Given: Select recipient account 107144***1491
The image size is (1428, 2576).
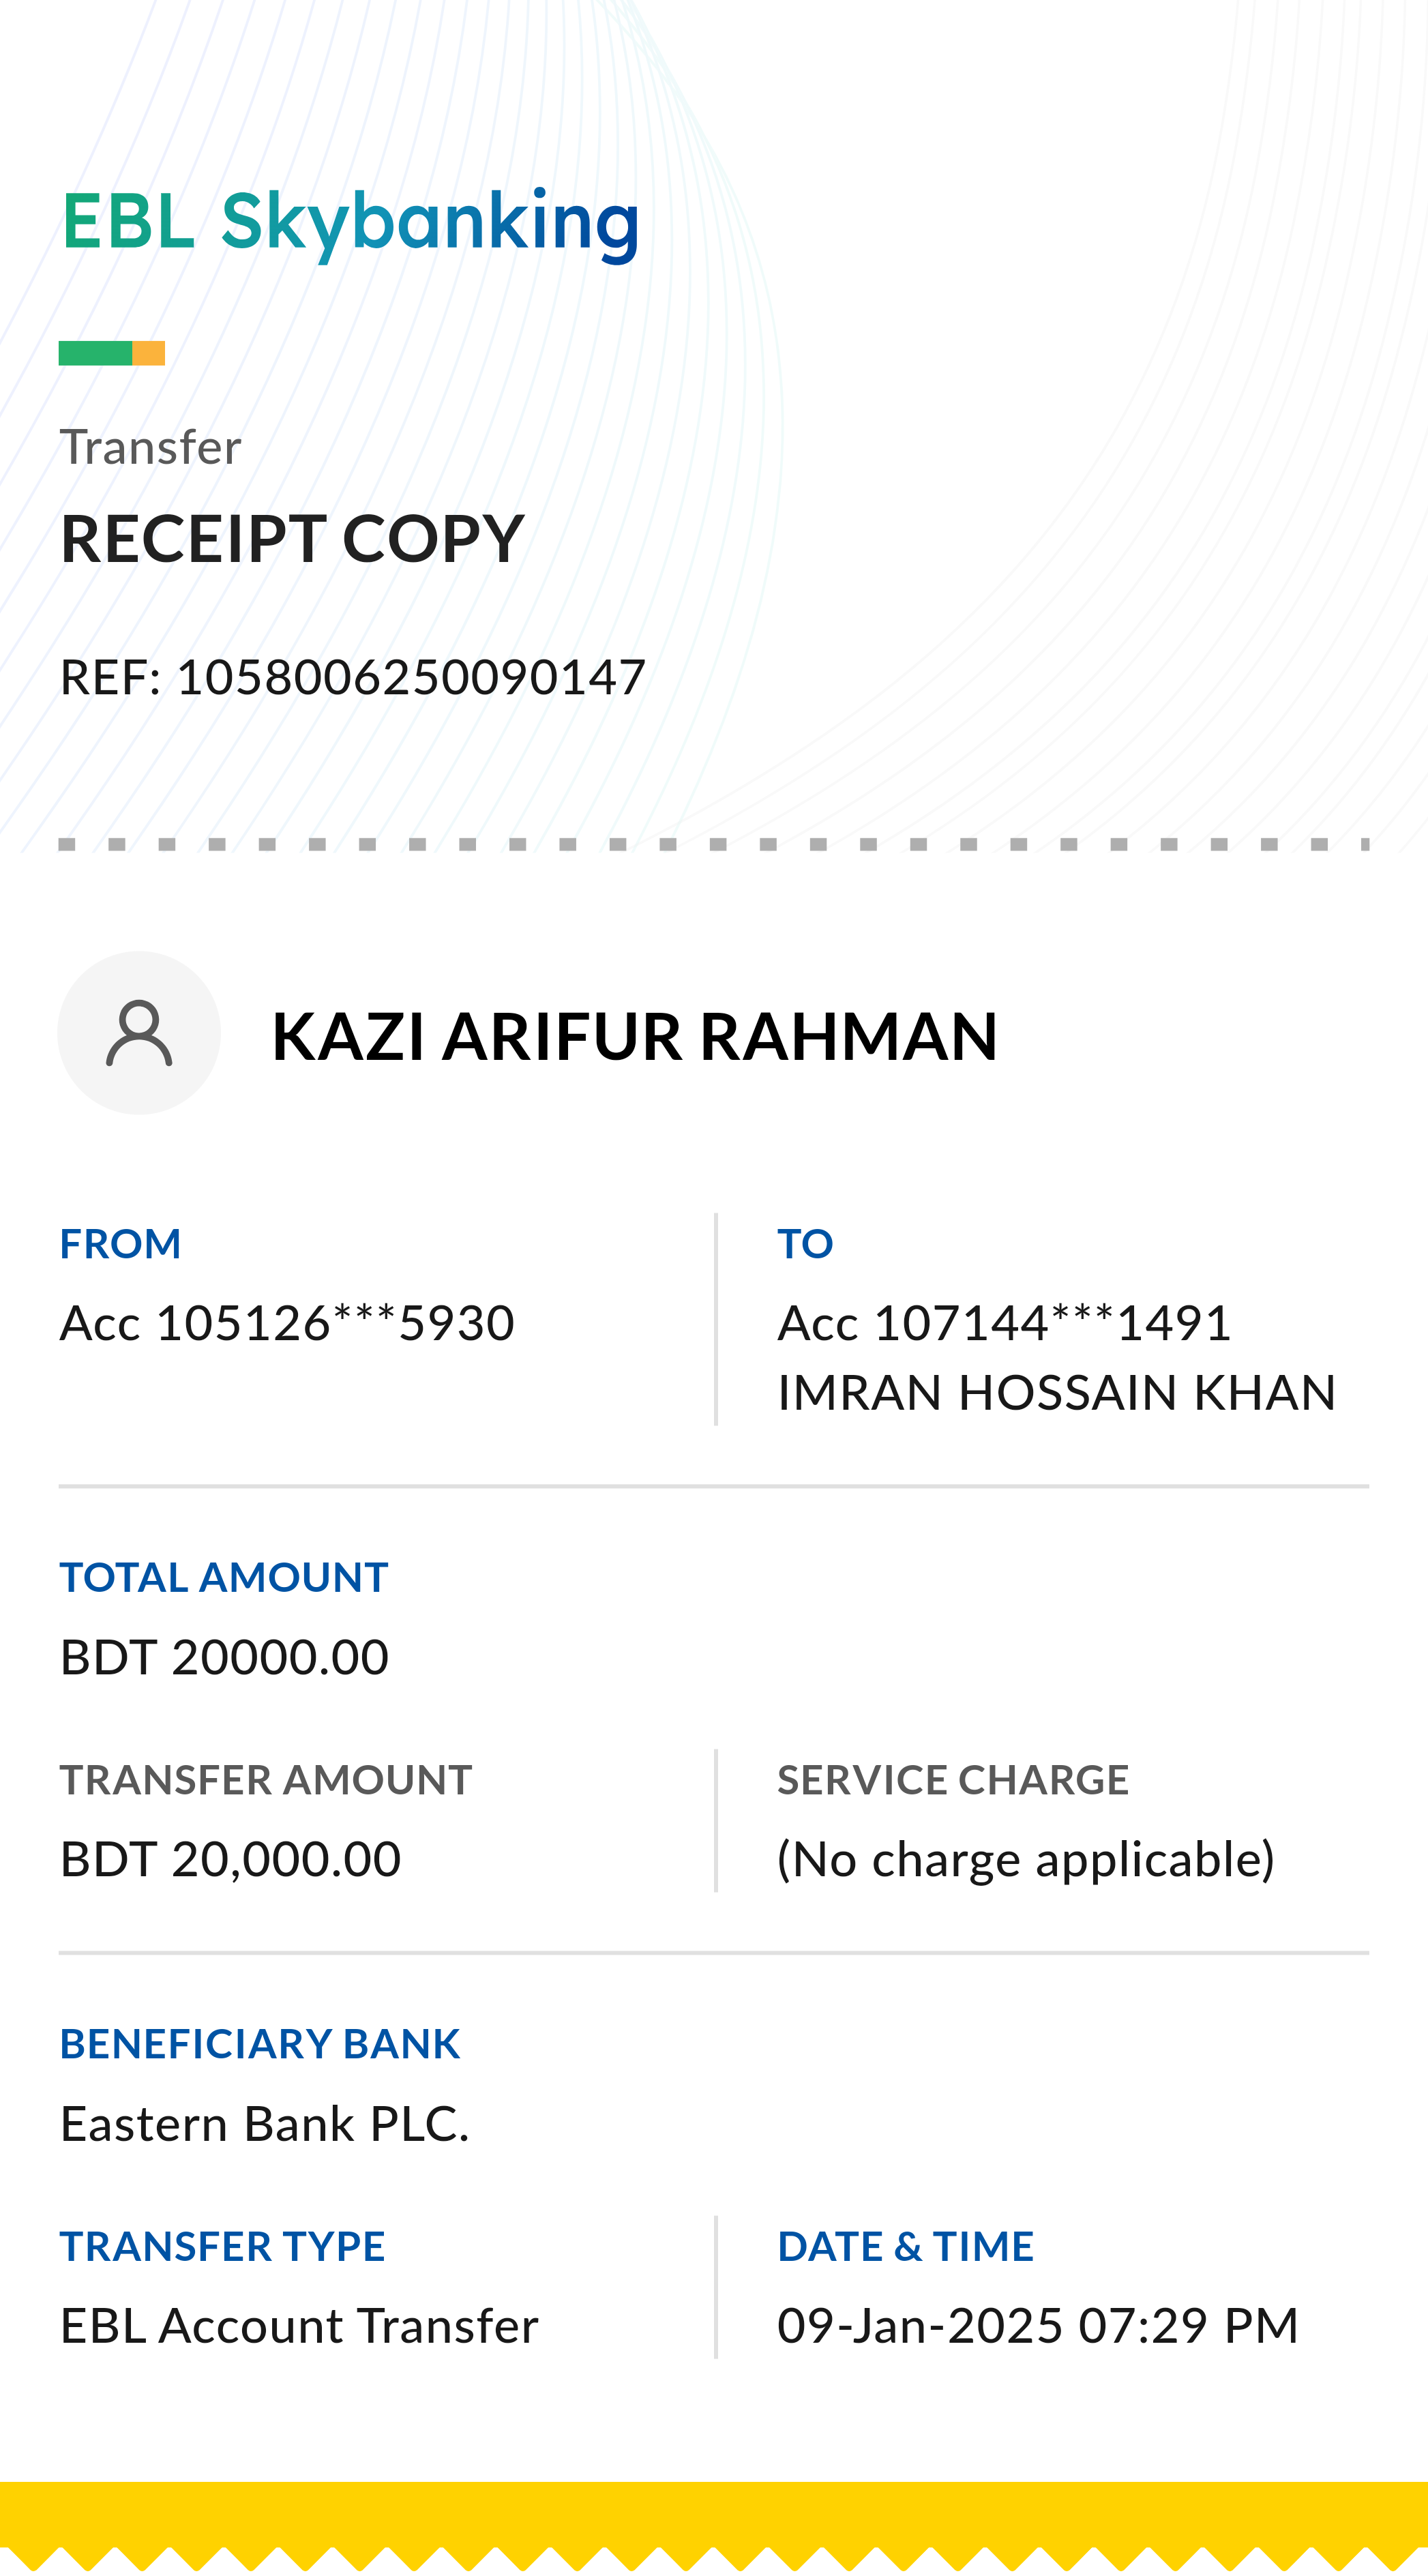Looking at the screenshot, I should 1004,1323.
